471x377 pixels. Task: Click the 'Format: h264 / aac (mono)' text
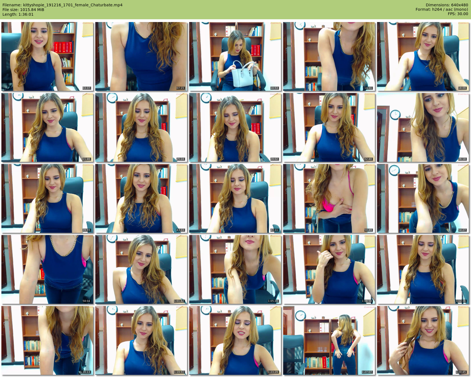pos(442,9)
